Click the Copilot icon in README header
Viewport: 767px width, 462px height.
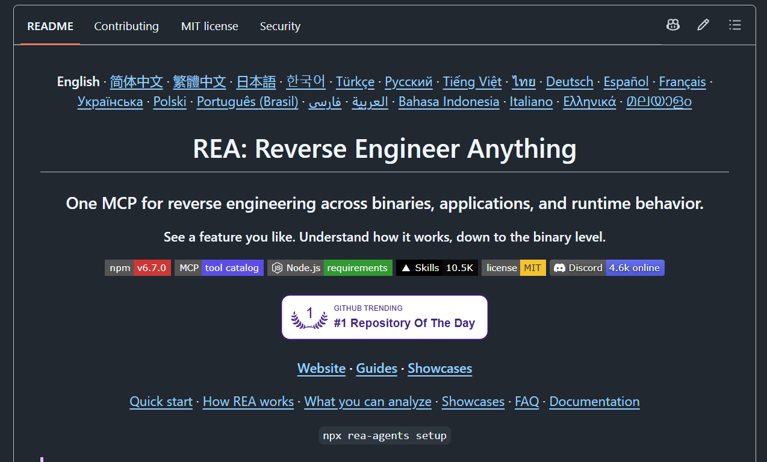673,25
